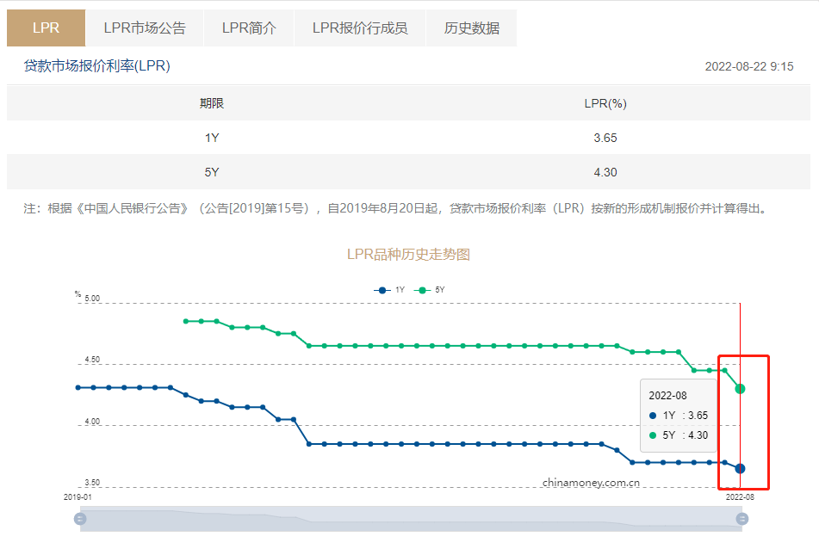Toggle the 1Y series in chart legend
The width and height of the screenshot is (819, 555).
(x=389, y=290)
